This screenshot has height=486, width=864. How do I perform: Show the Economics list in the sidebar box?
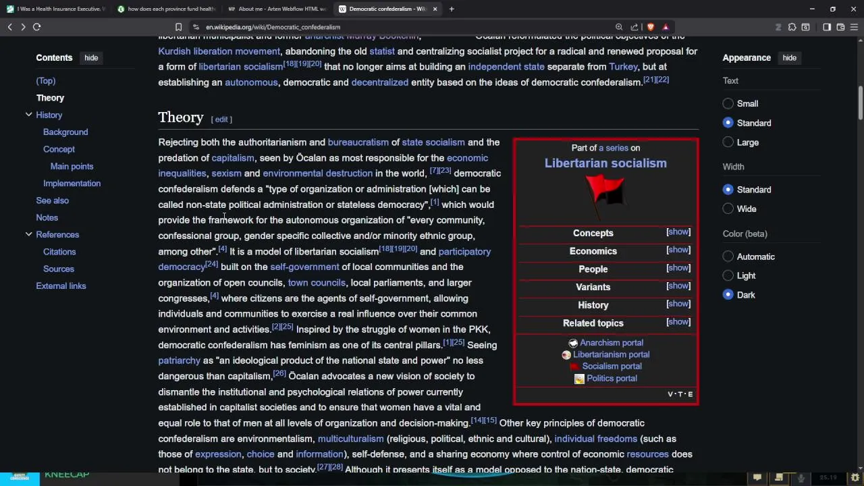[678, 250]
